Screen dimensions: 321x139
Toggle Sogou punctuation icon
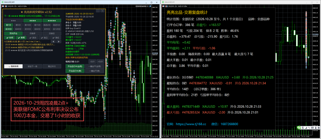(x=309, y=128)
